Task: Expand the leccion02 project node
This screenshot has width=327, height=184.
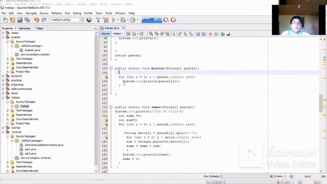Action: click(x=3, y=76)
